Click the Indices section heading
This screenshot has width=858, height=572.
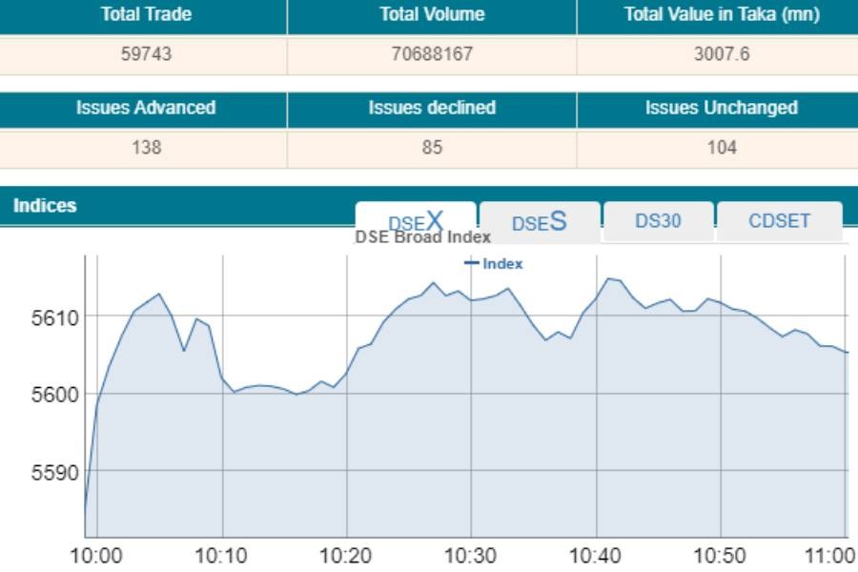[x=45, y=206]
